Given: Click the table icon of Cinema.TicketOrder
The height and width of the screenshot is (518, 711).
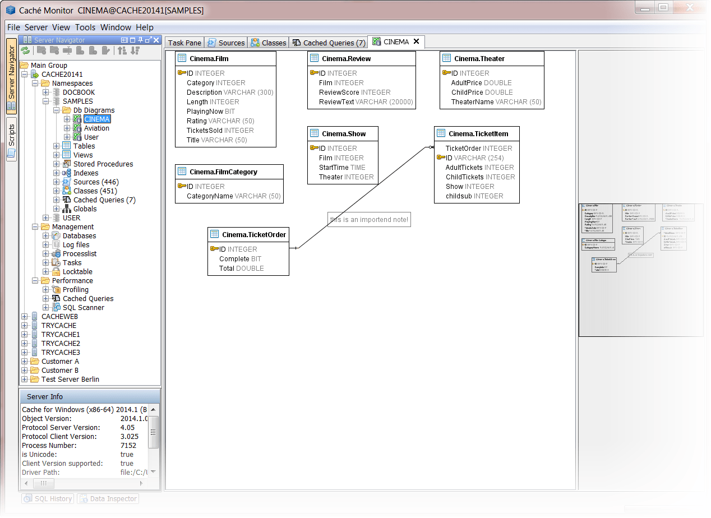Looking at the screenshot, I should (x=215, y=234).
